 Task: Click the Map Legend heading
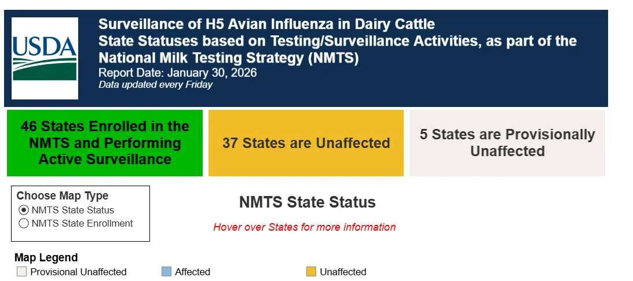(x=46, y=258)
